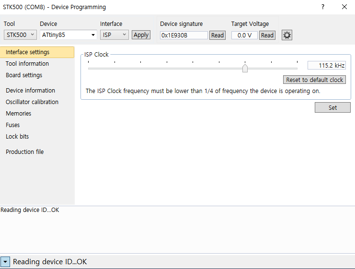Screen dimensions: 355x269
Task: Click the ISP clock frequency field
Action: point(326,66)
